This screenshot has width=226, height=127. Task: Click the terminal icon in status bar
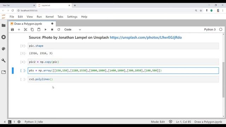pos(10,122)
